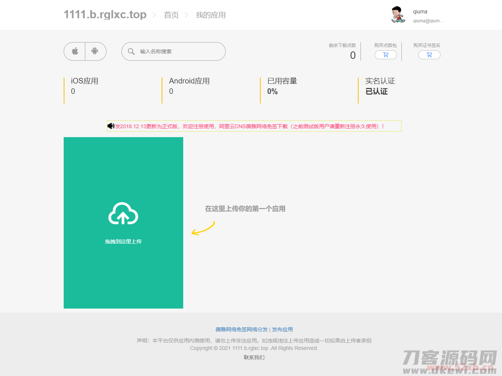Click the qiuma username in the header

coord(420,12)
